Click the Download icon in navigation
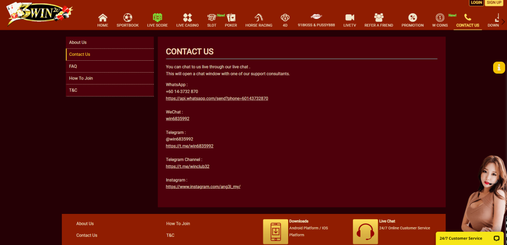This screenshot has height=245, width=507. pyautogui.click(x=496, y=17)
